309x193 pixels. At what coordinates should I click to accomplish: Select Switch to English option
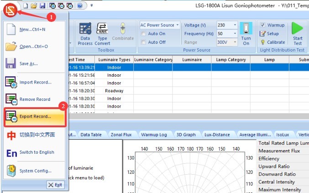[x=34, y=152]
